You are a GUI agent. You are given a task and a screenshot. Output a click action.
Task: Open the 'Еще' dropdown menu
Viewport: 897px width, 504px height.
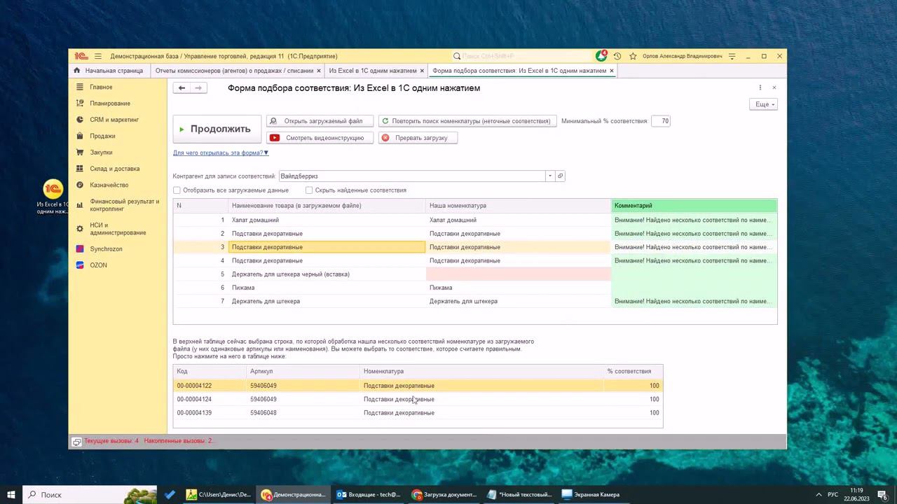pos(762,104)
